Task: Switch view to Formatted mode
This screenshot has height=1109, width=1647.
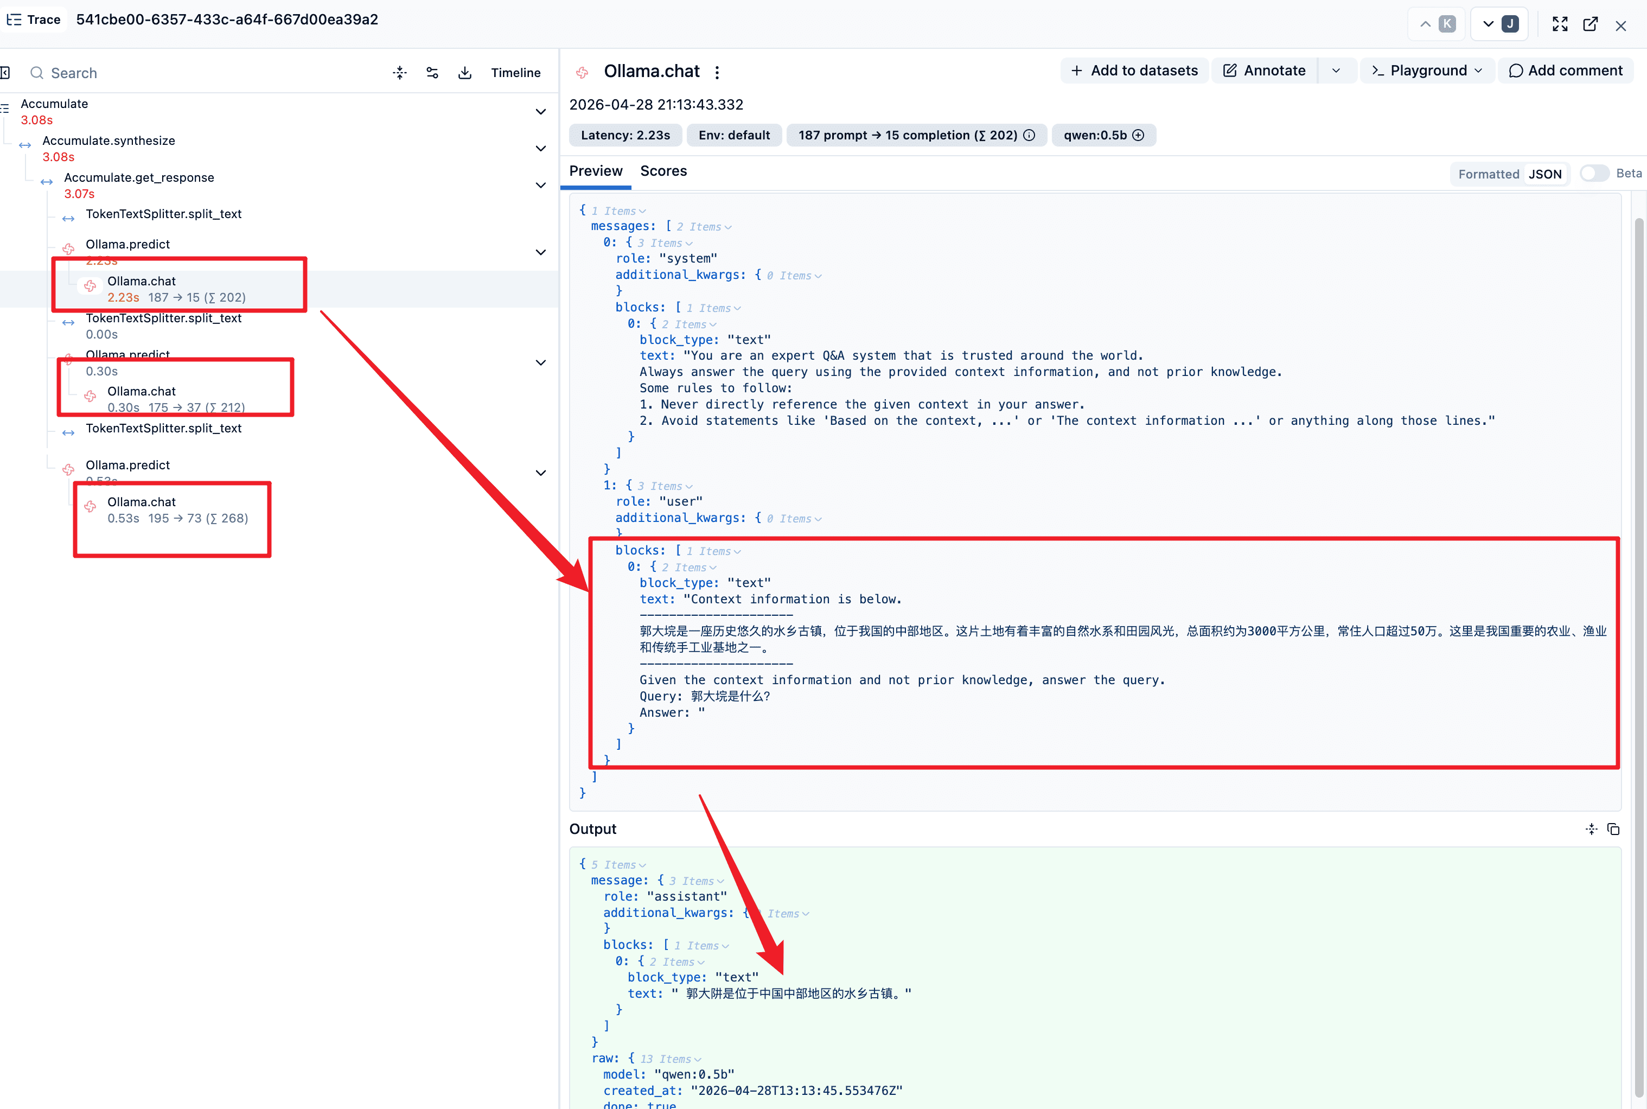Action: (1488, 174)
